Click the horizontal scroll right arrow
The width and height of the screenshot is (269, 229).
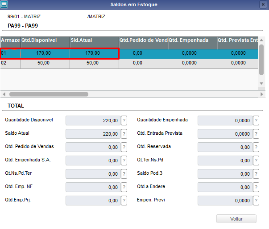click(261, 94)
